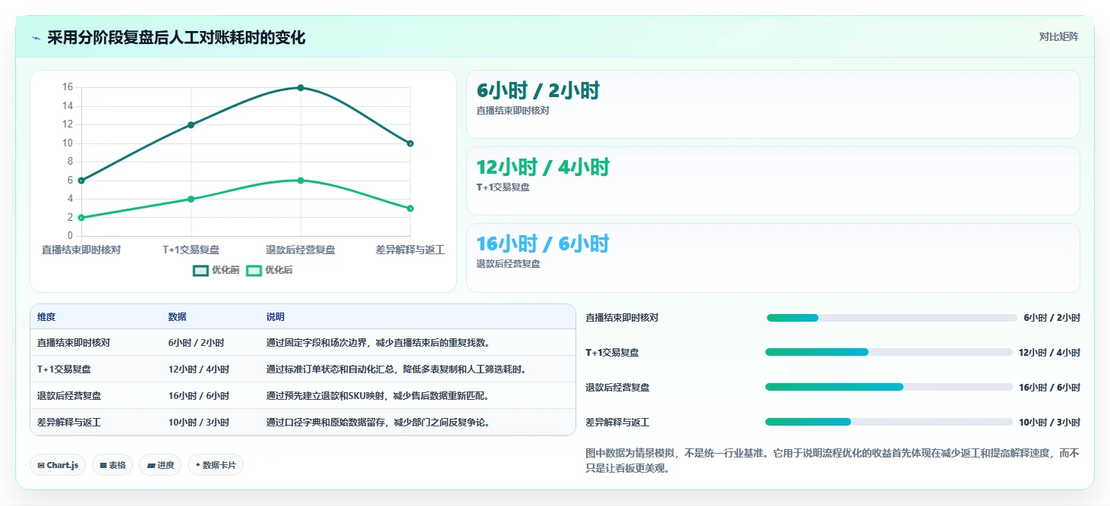
Task: Select the 表格 chip
Action: coord(112,465)
